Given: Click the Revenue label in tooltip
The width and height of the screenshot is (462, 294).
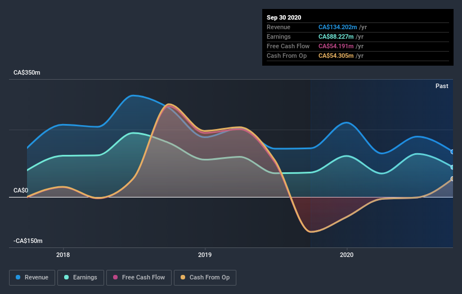Looking at the screenshot, I should click(279, 27).
